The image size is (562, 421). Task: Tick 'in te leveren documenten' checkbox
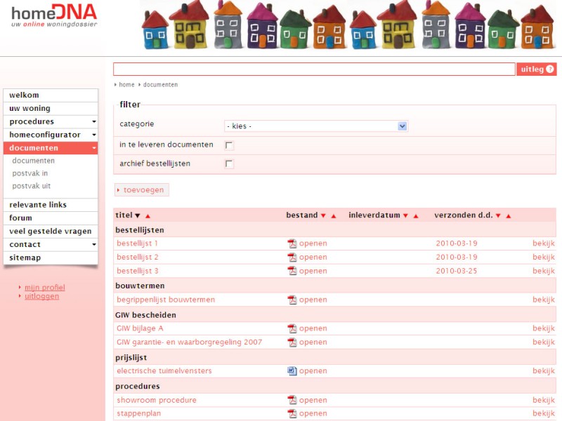[x=229, y=145]
